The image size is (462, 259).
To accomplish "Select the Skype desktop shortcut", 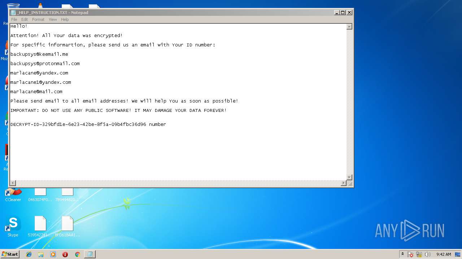I will coord(13,227).
